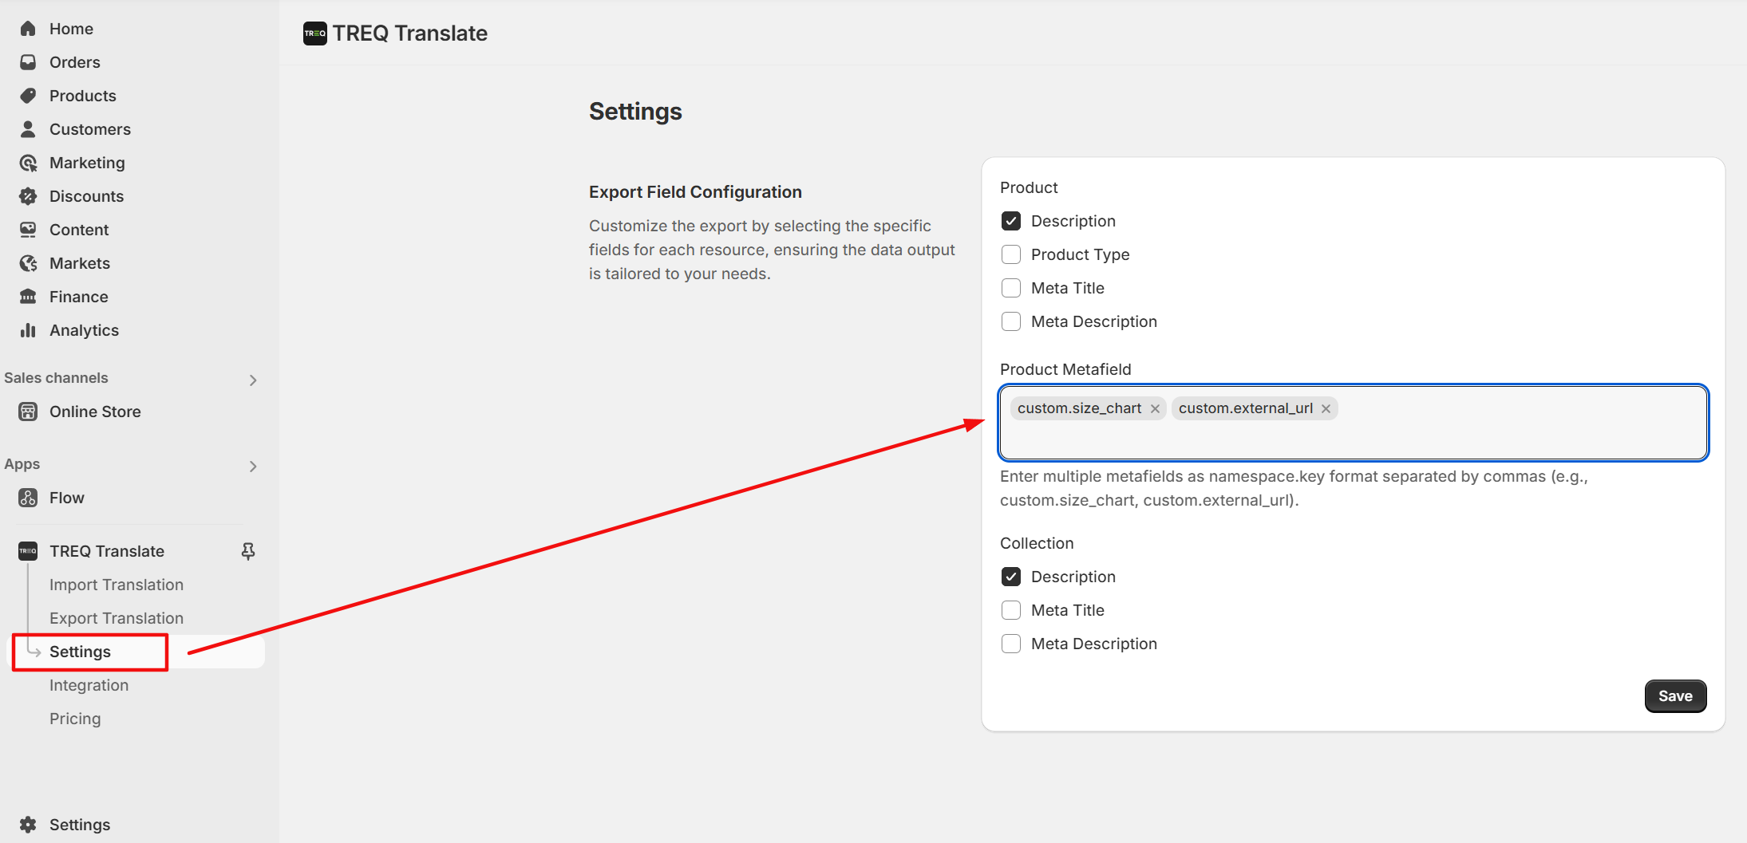Check Collection Meta Title checkbox
This screenshot has width=1747, height=843.
pyautogui.click(x=1011, y=610)
